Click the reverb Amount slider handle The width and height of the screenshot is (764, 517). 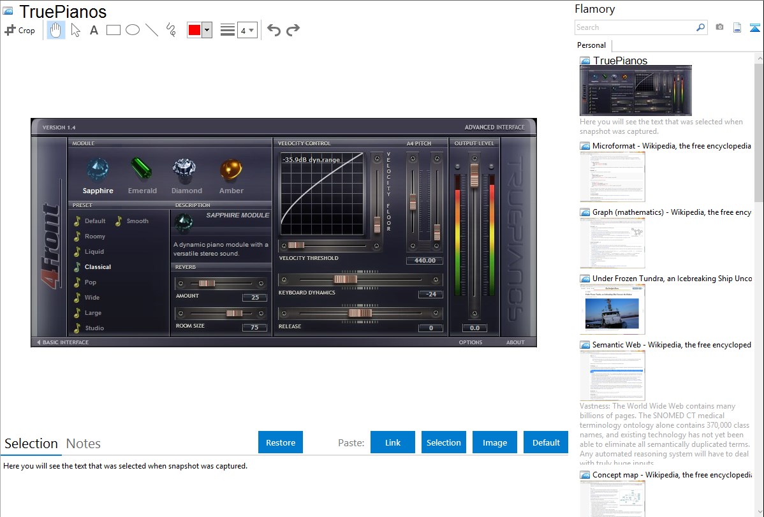point(207,283)
